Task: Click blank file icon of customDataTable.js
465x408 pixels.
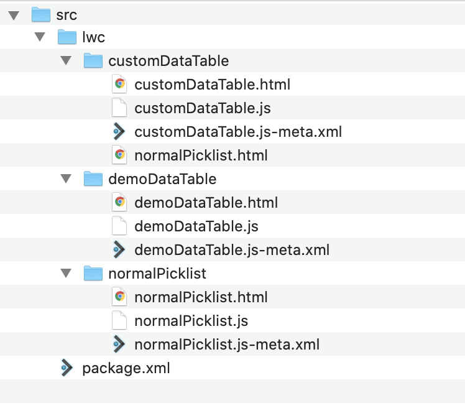Action: coord(119,108)
